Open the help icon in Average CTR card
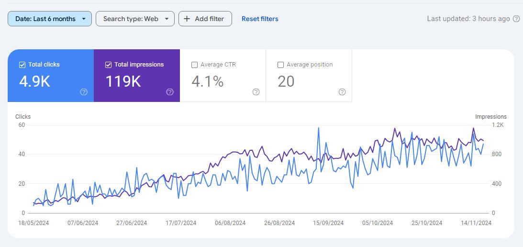 tap(256, 92)
